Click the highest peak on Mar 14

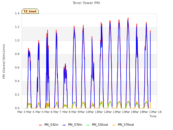(x=128, y=18)
